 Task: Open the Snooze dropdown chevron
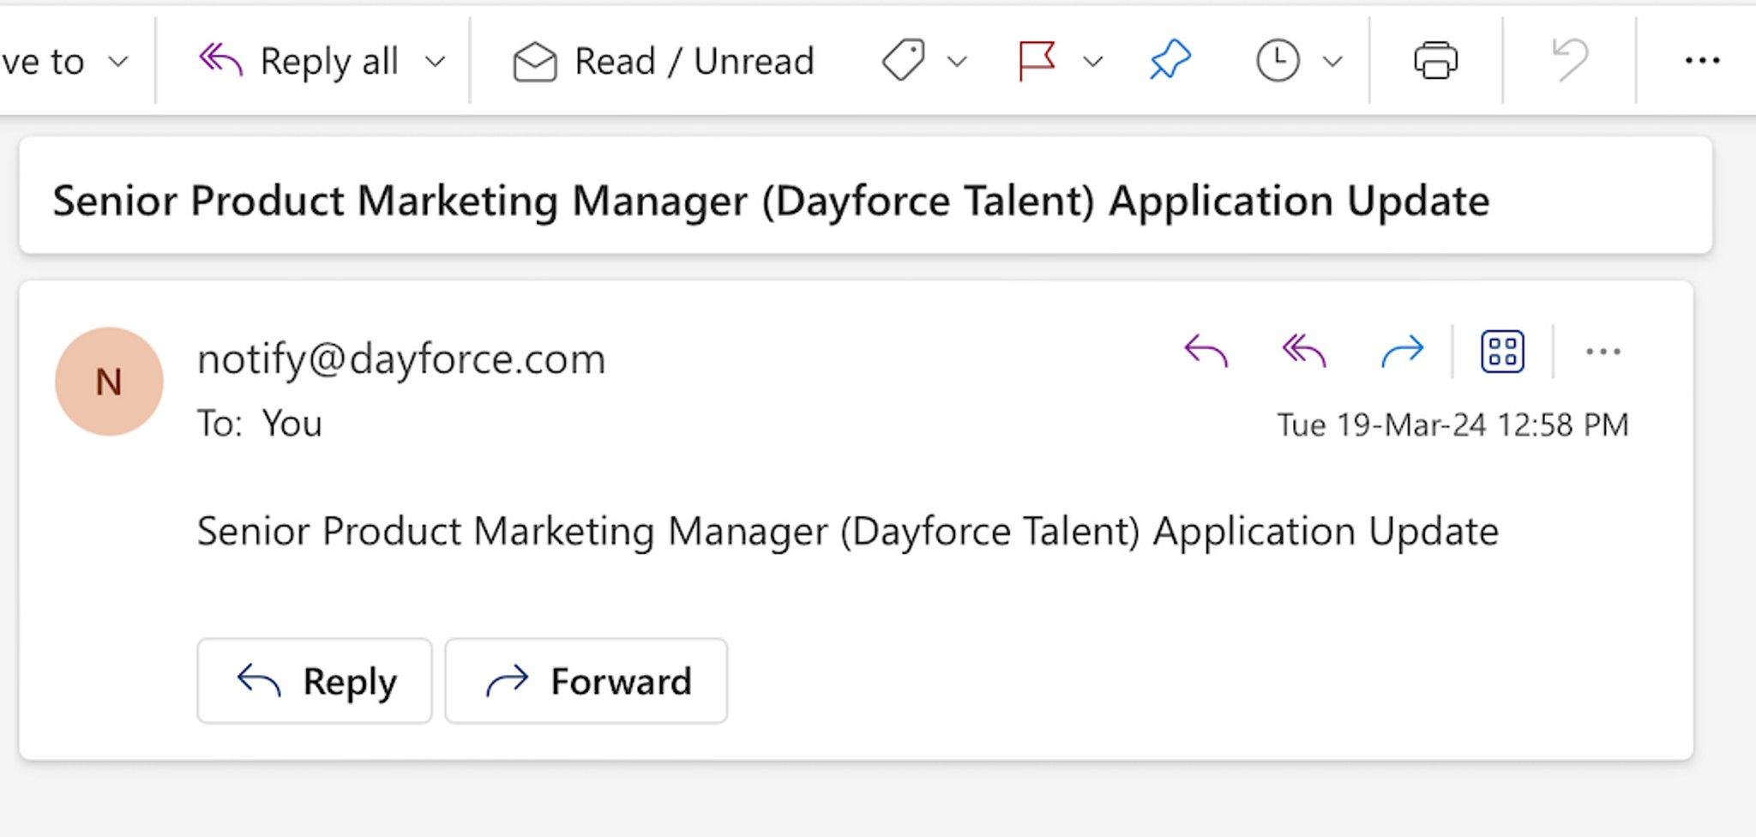(1332, 62)
